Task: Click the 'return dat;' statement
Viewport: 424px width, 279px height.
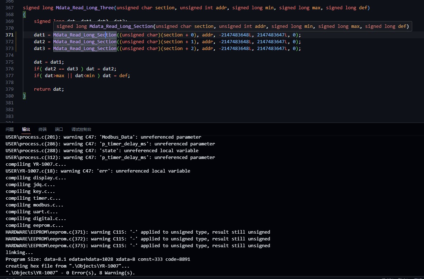Action: pos(49,89)
